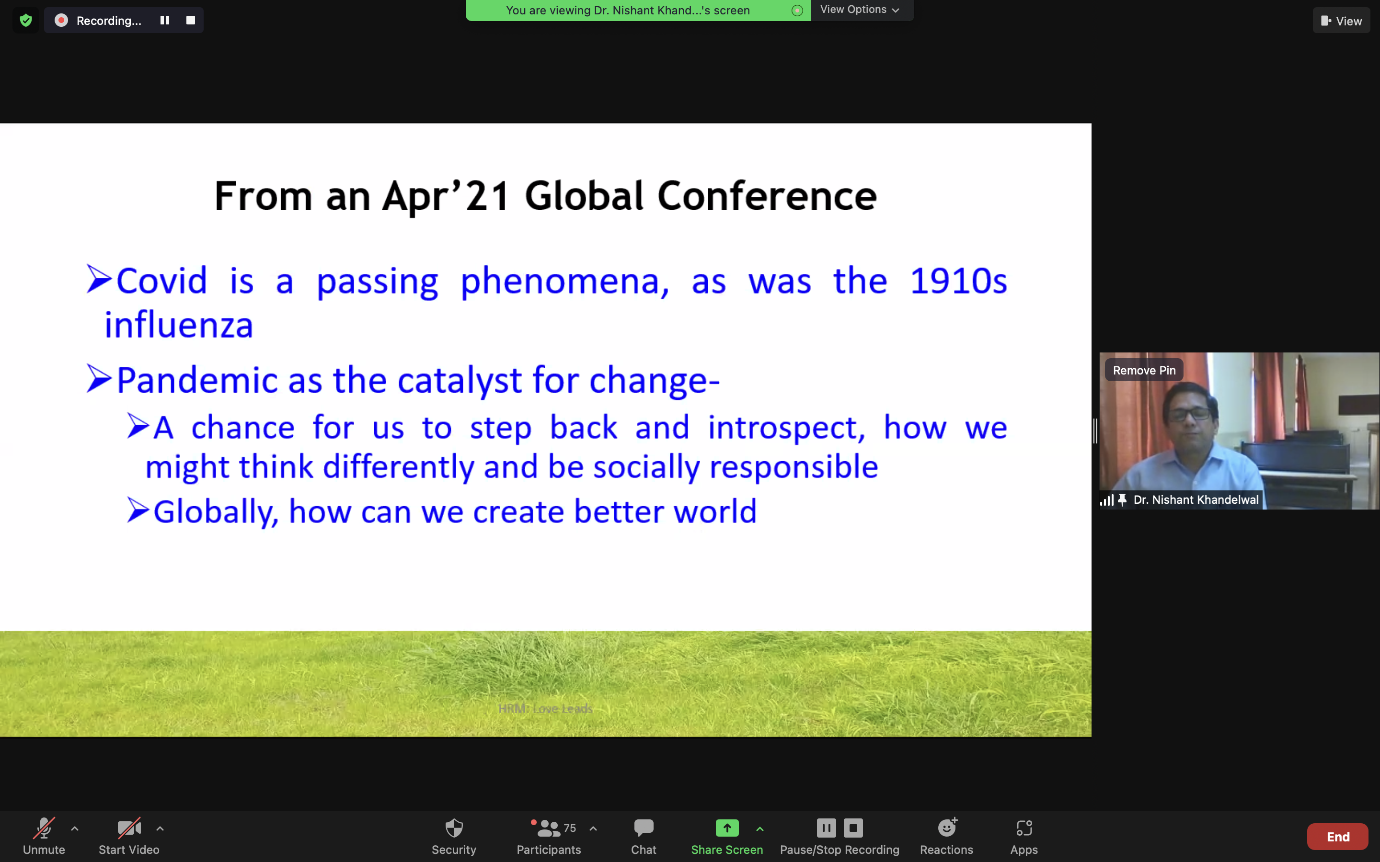
Task: Click the green Share Screen icon
Action: tap(727, 828)
